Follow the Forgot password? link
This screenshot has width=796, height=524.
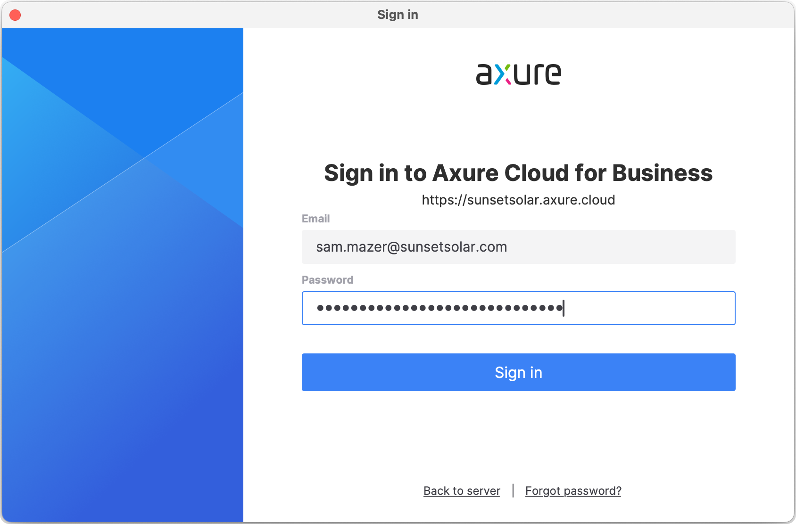coord(573,491)
